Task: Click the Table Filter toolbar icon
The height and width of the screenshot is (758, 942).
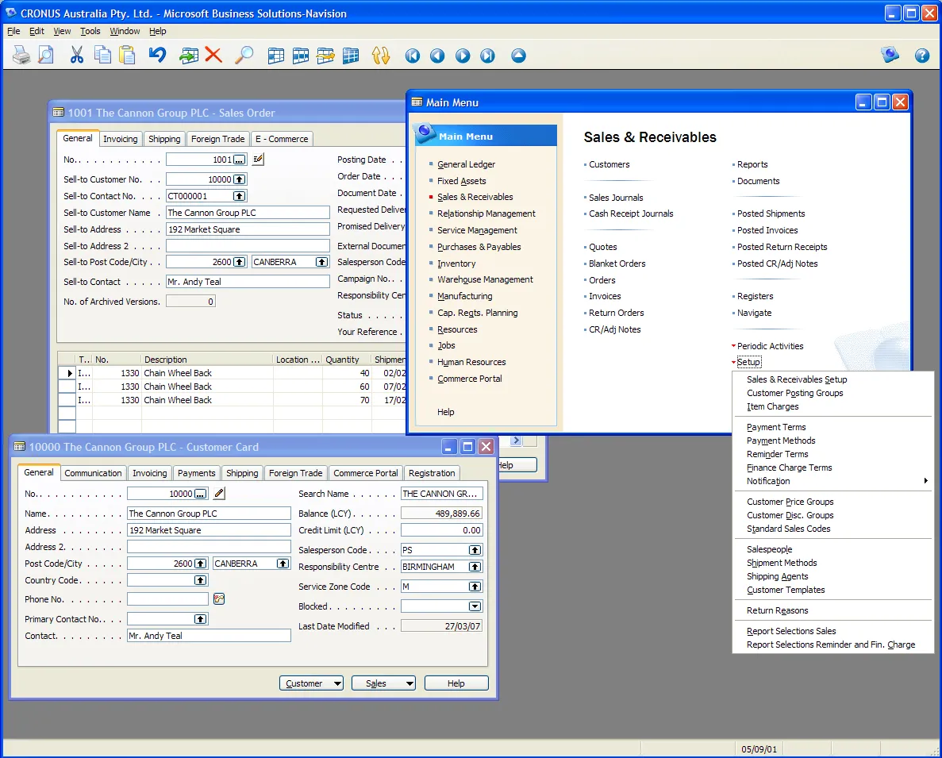Action: (x=301, y=56)
